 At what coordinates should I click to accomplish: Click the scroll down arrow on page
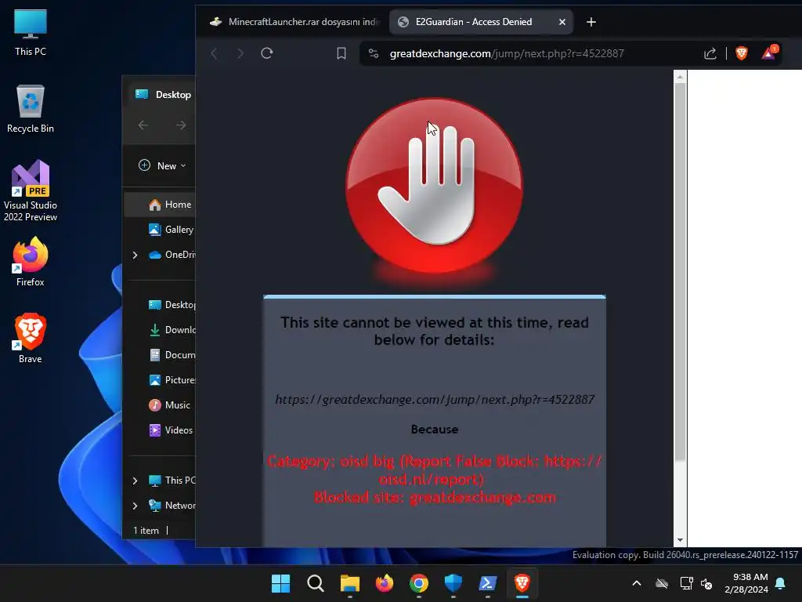[680, 540]
